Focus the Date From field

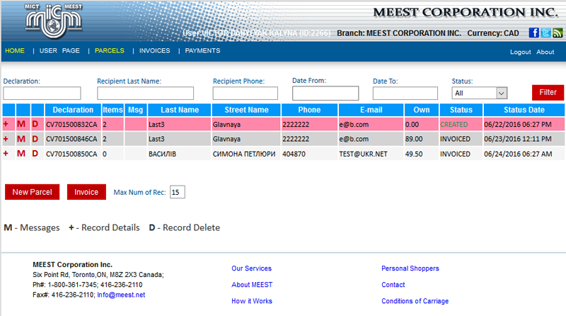325,94
